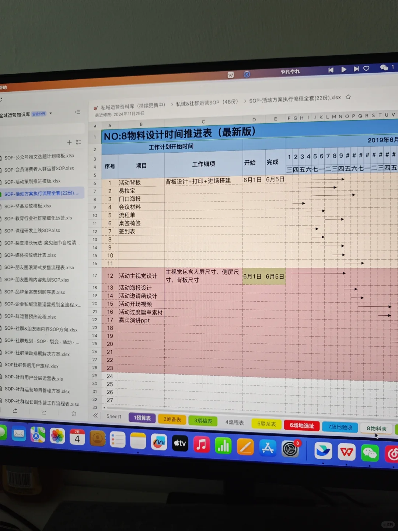Open the 企业公开 permission dropdown
The image size is (398, 531).
(40, 113)
